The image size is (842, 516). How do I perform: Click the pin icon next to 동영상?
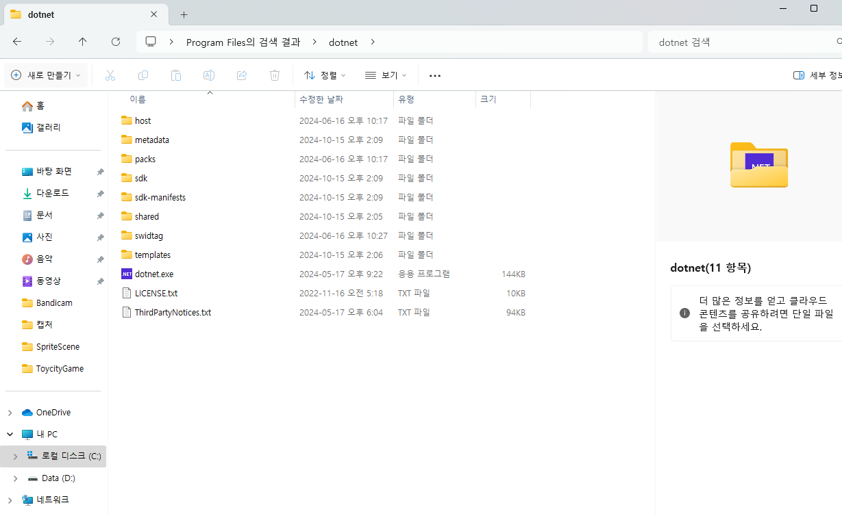100,281
